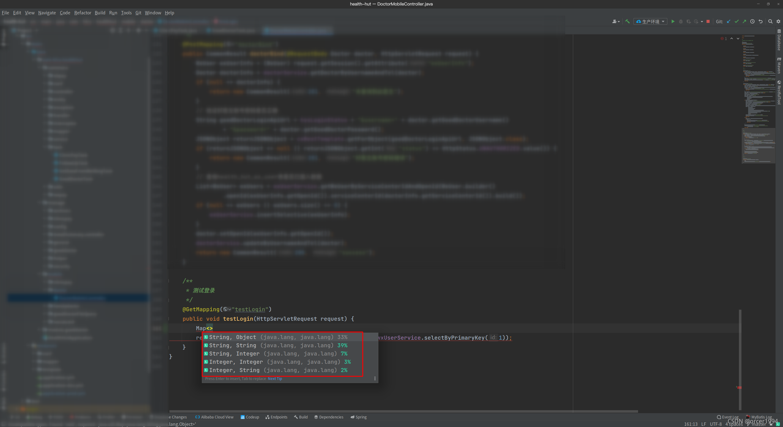The height and width of the screenshot is (427, 783).
Task: Click Git push green arrow
Action: pyautogui.click(x=744, y=21)
